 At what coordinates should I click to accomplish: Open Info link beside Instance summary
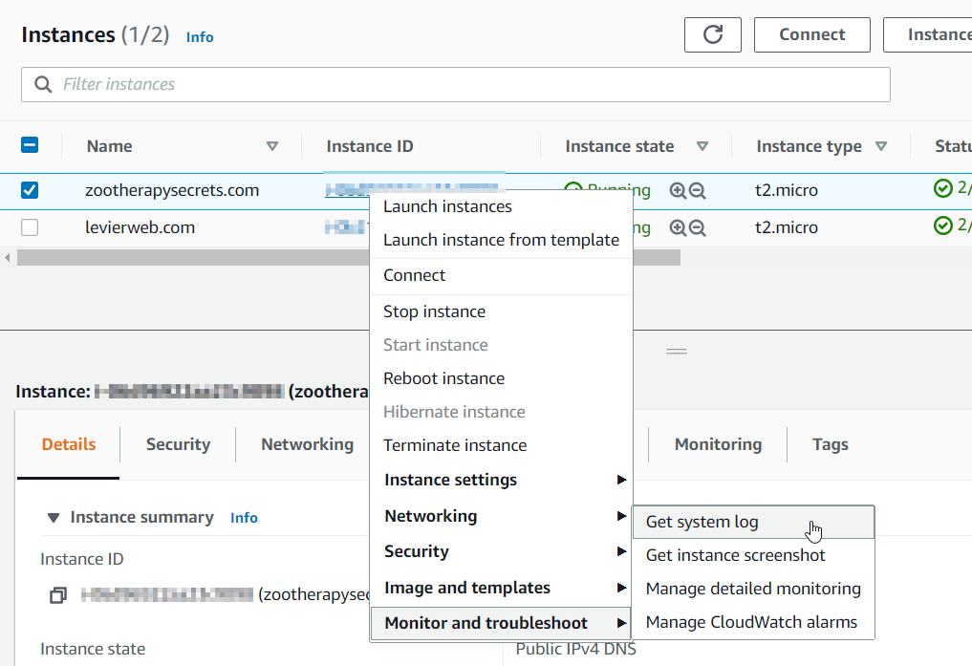(244, 518)
